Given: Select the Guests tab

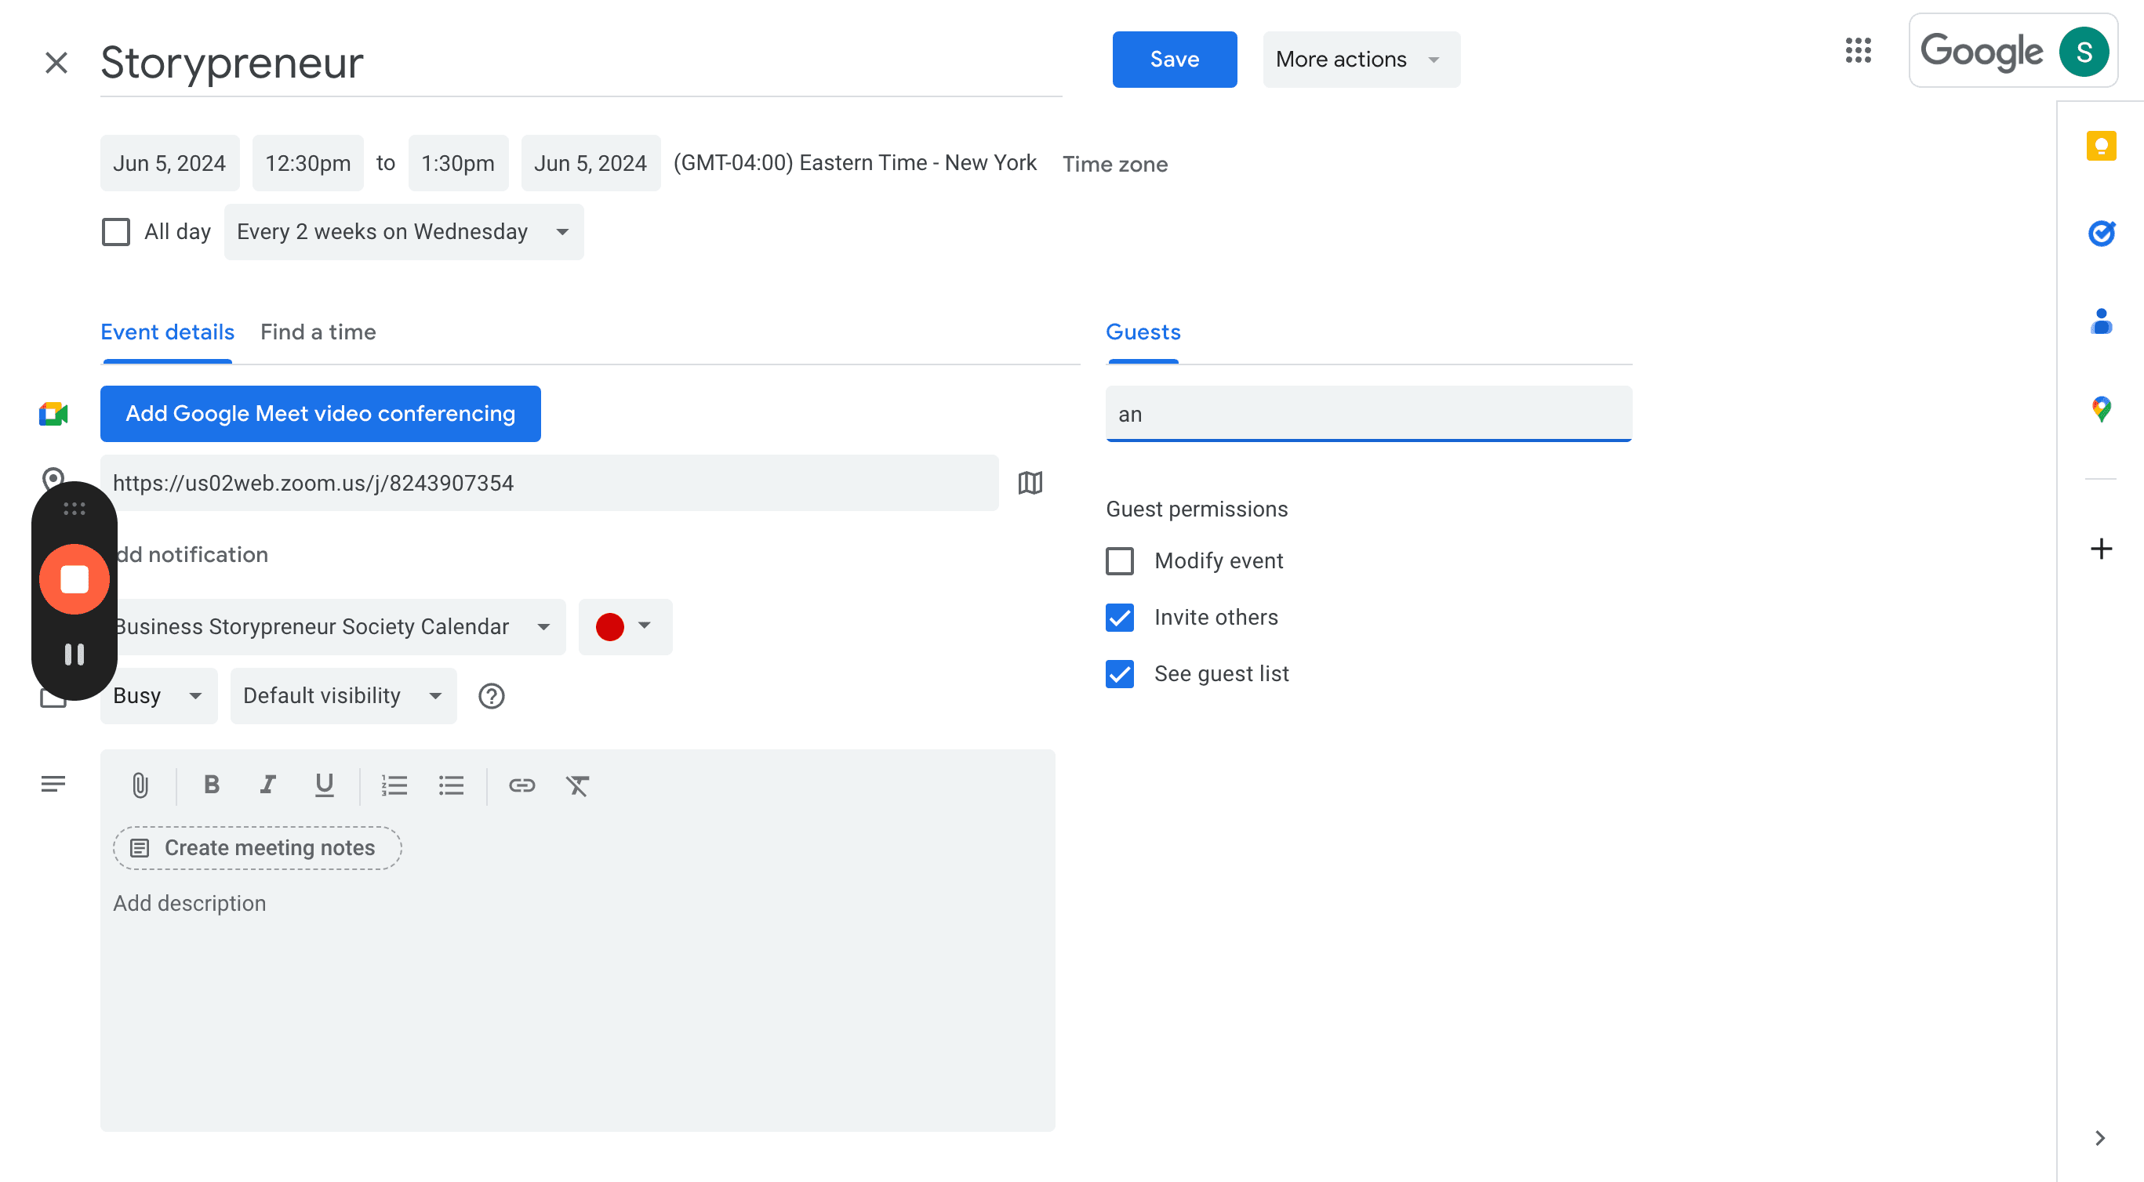Looking at the screenshot, I should (x=1143, y=332).
